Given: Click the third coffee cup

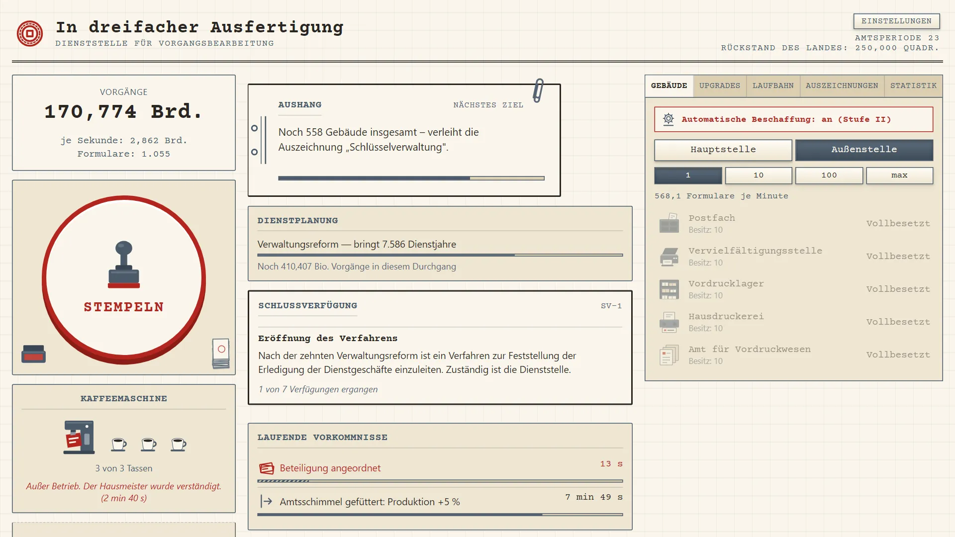Looking at the screenshot, I should (x=178, y=444).
